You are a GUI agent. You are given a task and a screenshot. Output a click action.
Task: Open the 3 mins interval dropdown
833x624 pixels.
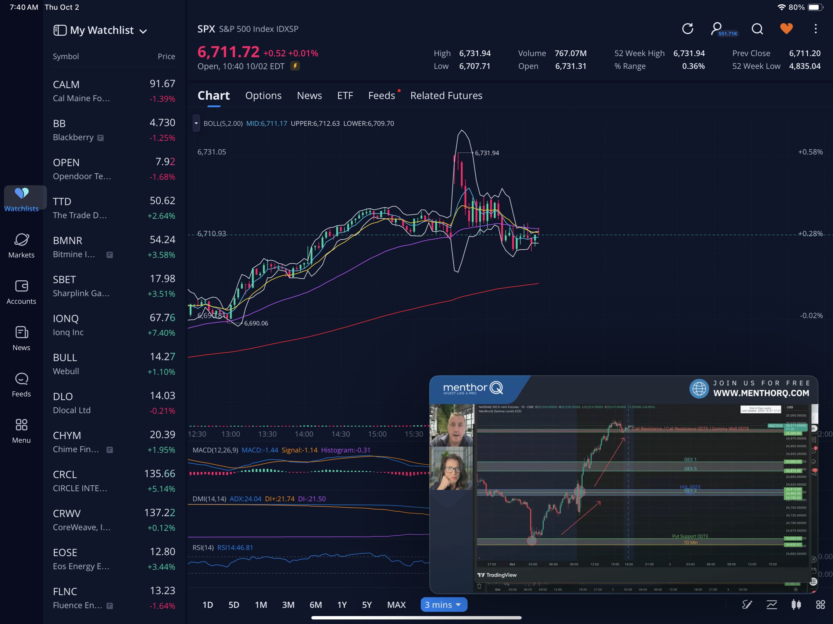444,605
